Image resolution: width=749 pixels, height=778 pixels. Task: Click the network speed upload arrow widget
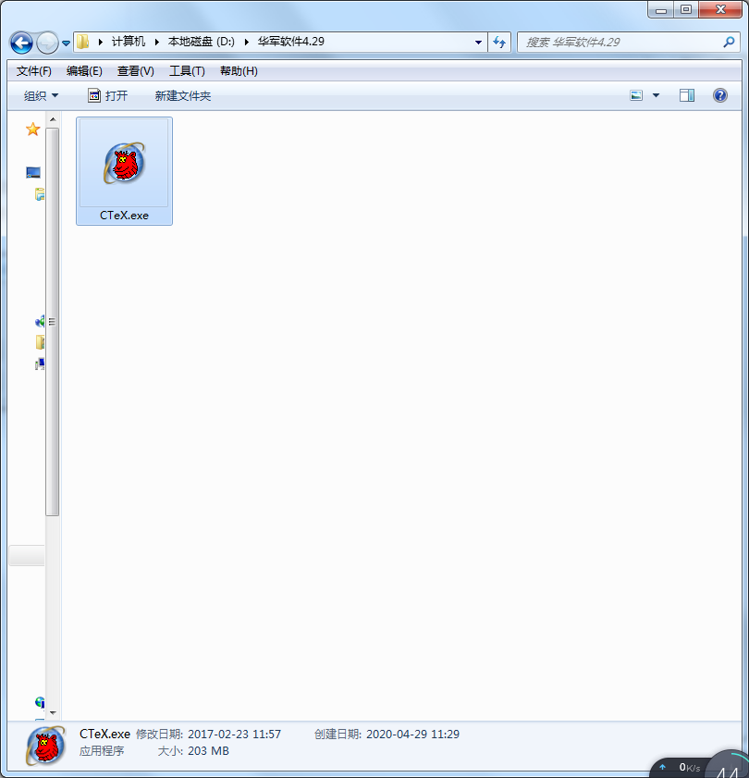click(662, 767)
